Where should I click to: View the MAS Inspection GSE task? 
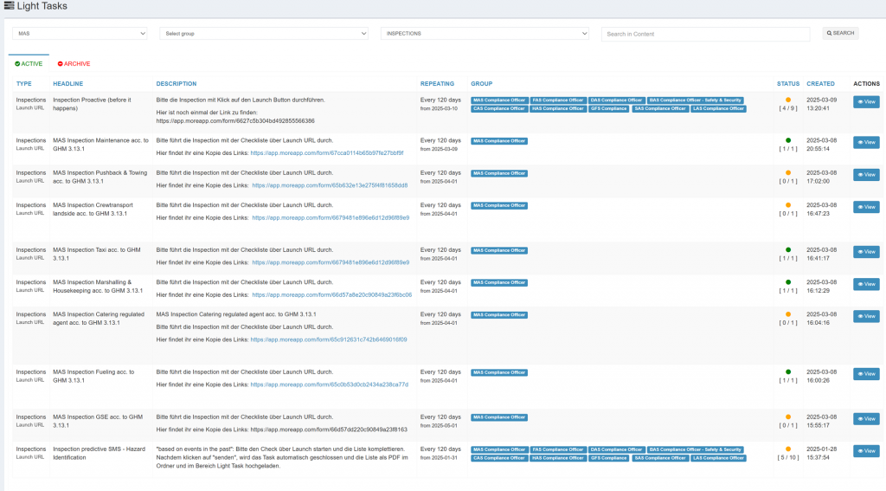tap(866, 419)
